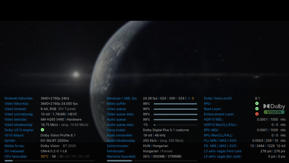Image resolution: width=289 pixels, height=163 pixels.
Task: Click the 'Dolby Vision BT.2020' media source value
Action: click(58, 146)
